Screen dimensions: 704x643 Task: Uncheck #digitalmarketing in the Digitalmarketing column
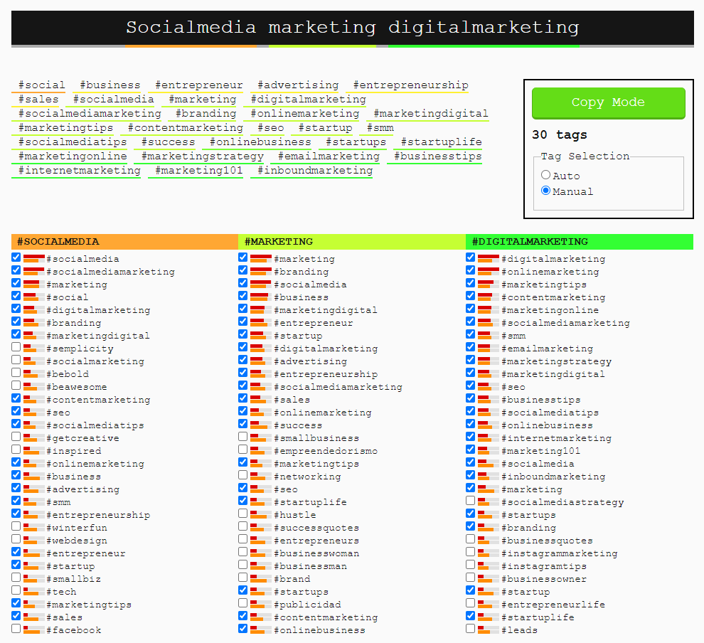coord(471,257)
